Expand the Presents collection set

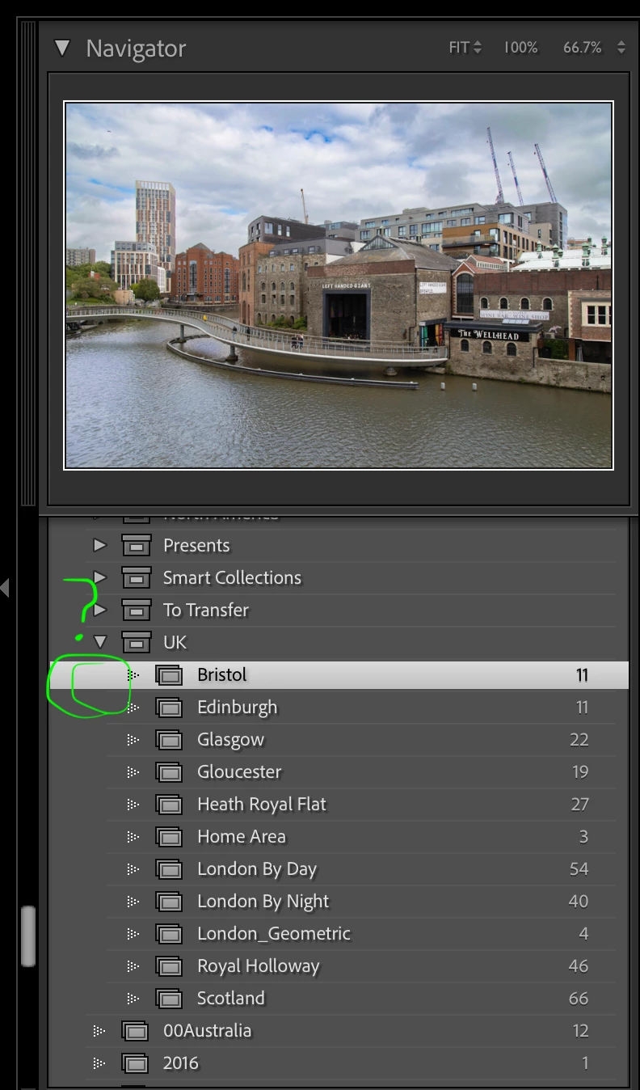tap(99, 545)
